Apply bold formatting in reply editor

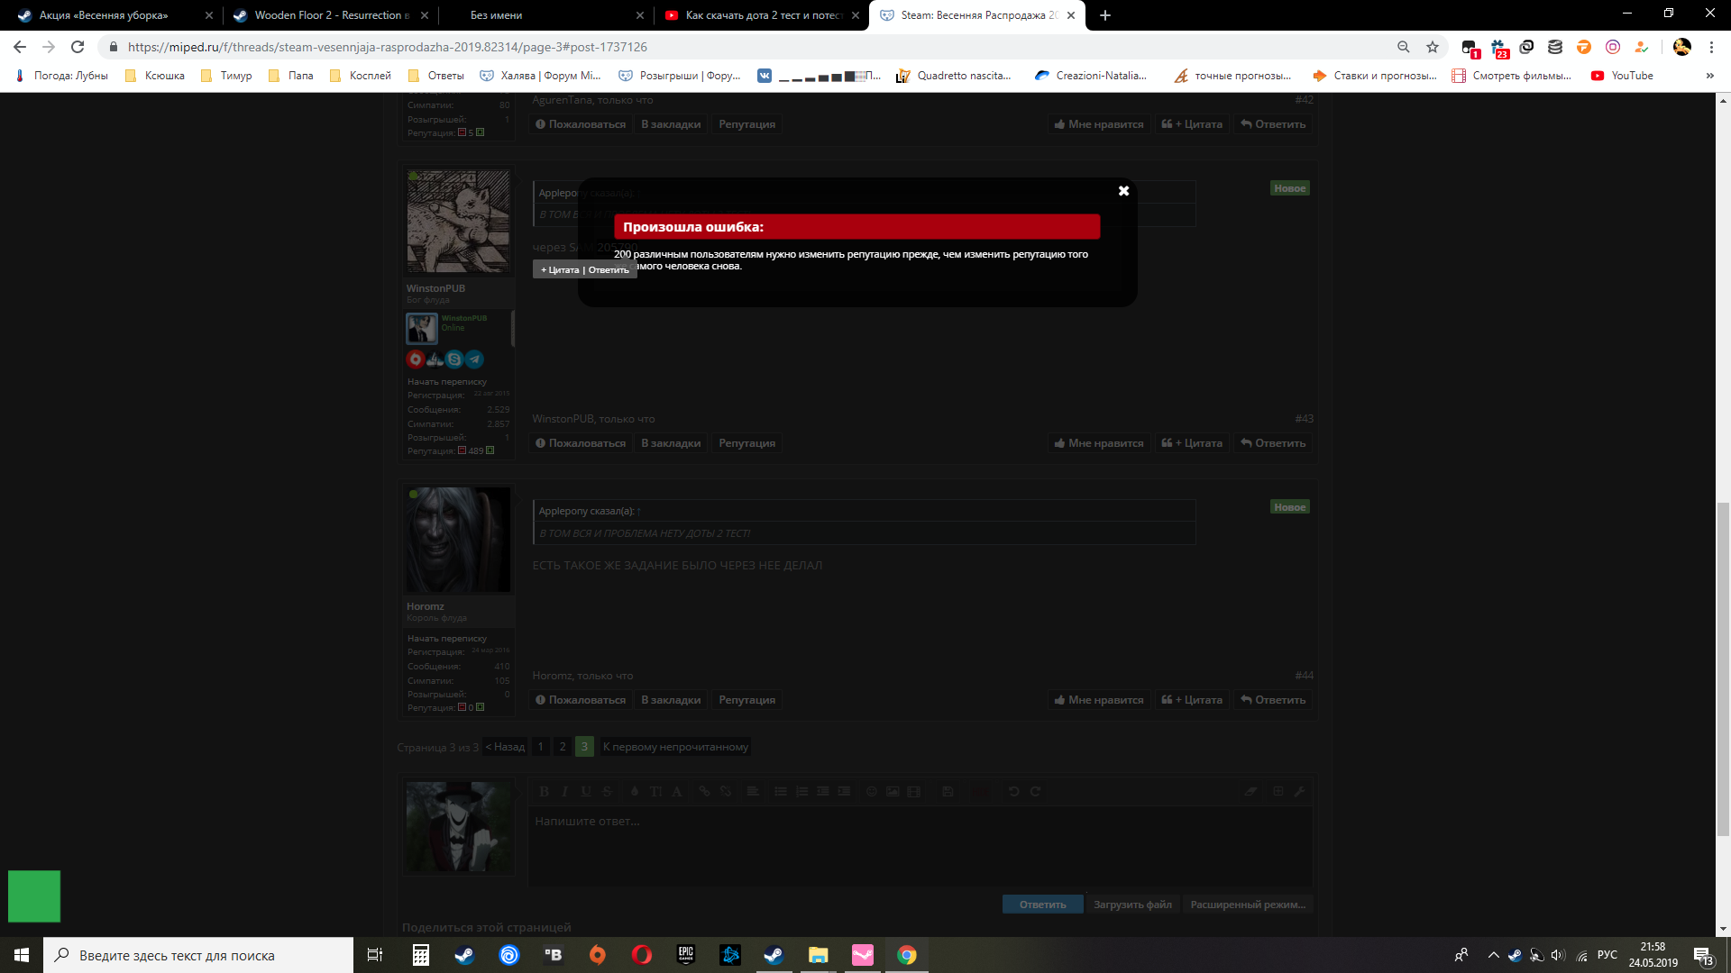544,792
